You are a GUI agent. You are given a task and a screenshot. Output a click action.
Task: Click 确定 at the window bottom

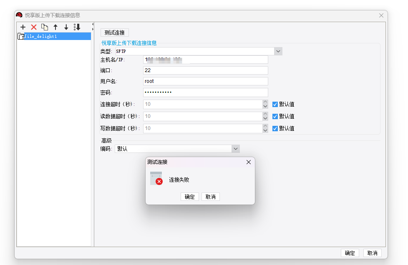[350, 253]
